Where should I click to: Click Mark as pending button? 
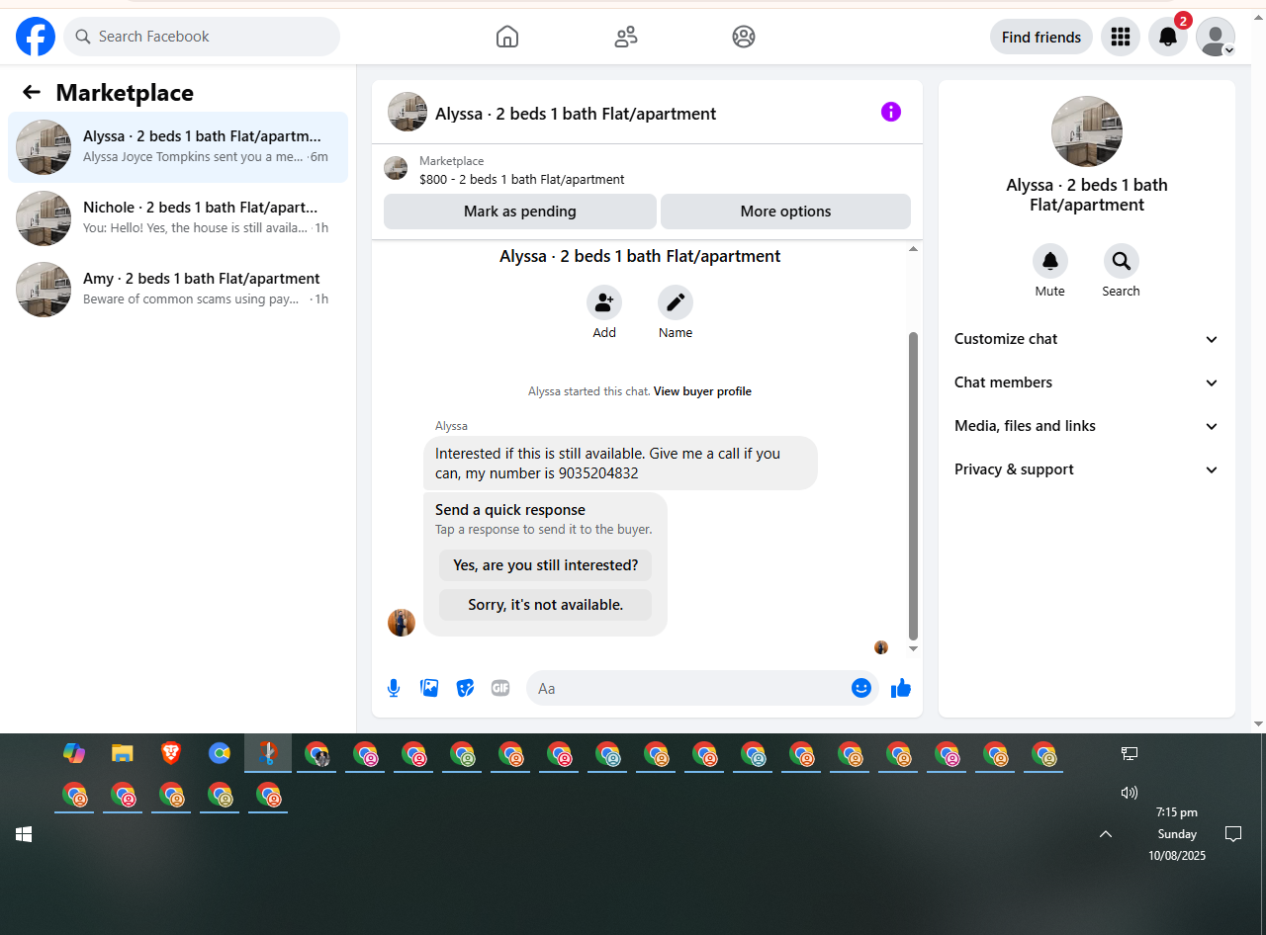(x=520, y=212)
